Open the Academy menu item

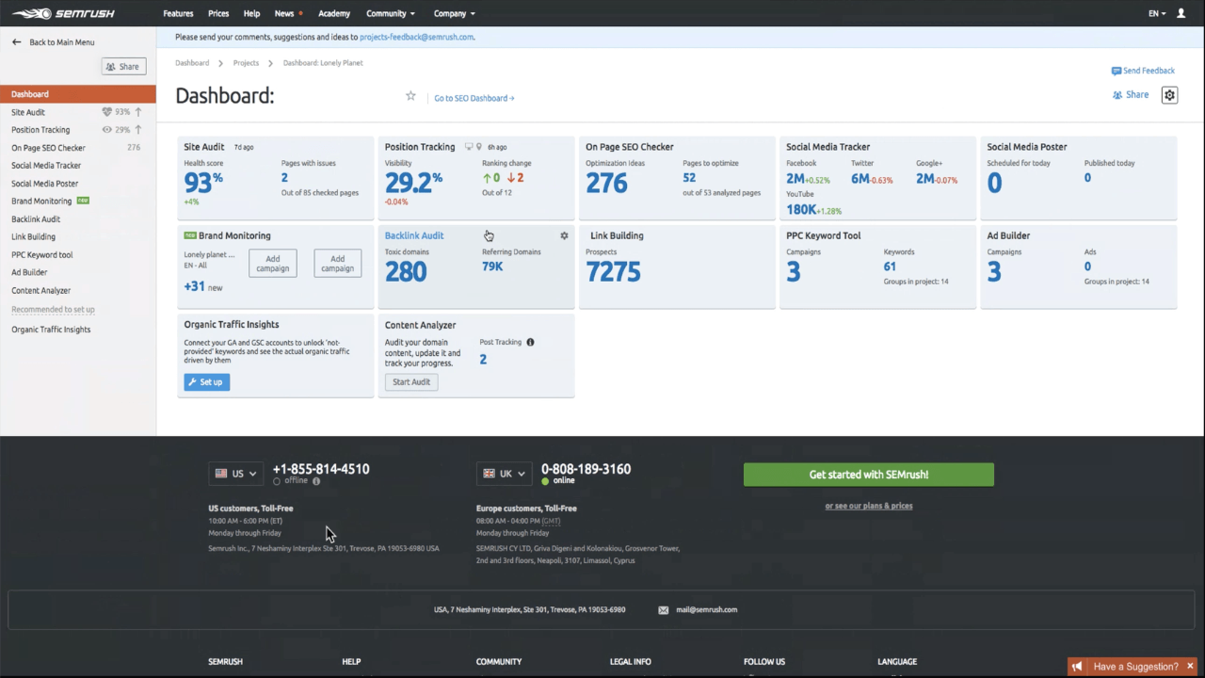point(334,14)
